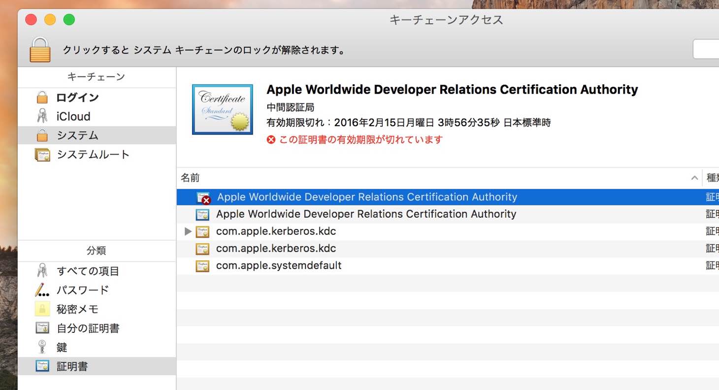
Task: Select the 秘密メモ category
Action: 97,309
